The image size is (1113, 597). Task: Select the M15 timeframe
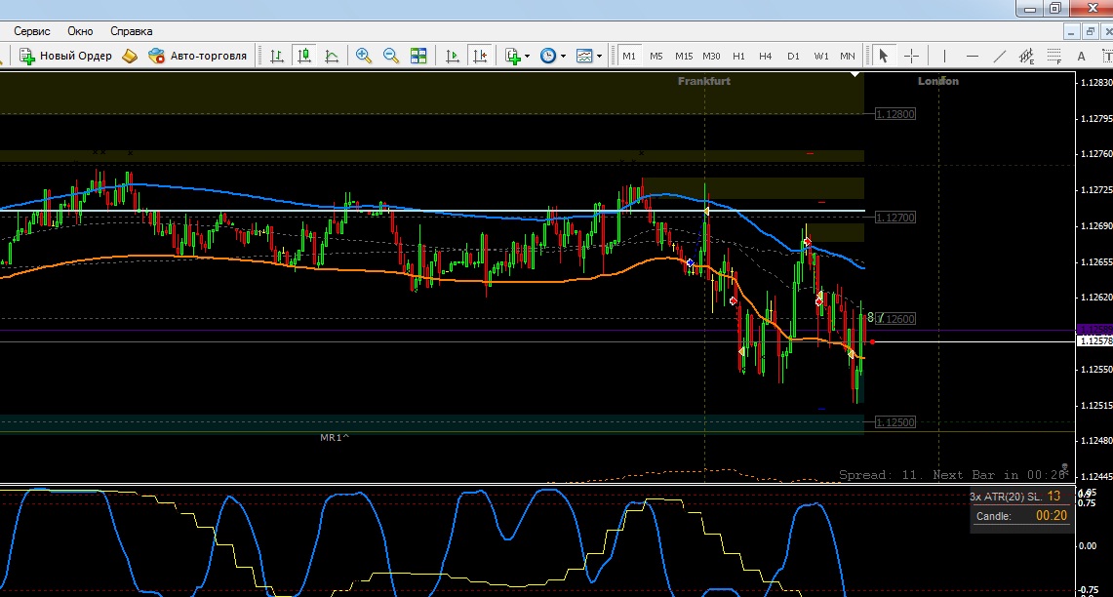684,56
